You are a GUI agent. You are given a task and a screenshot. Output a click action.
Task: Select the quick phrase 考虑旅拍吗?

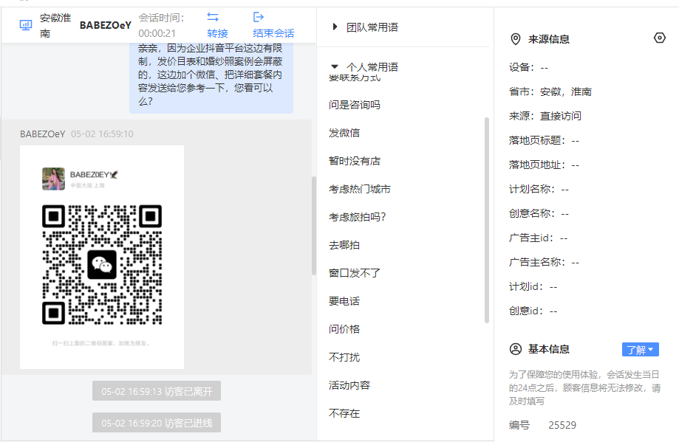click(x=358, y=217)
